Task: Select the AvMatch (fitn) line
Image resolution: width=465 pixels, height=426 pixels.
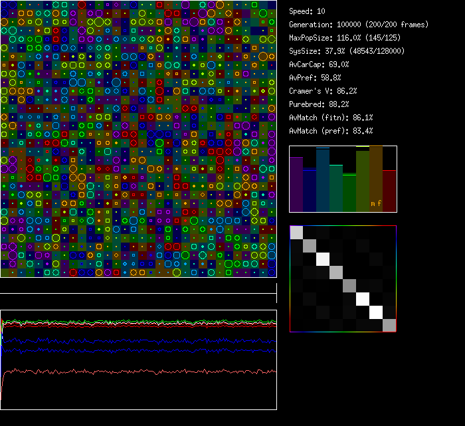Action: 331,118
